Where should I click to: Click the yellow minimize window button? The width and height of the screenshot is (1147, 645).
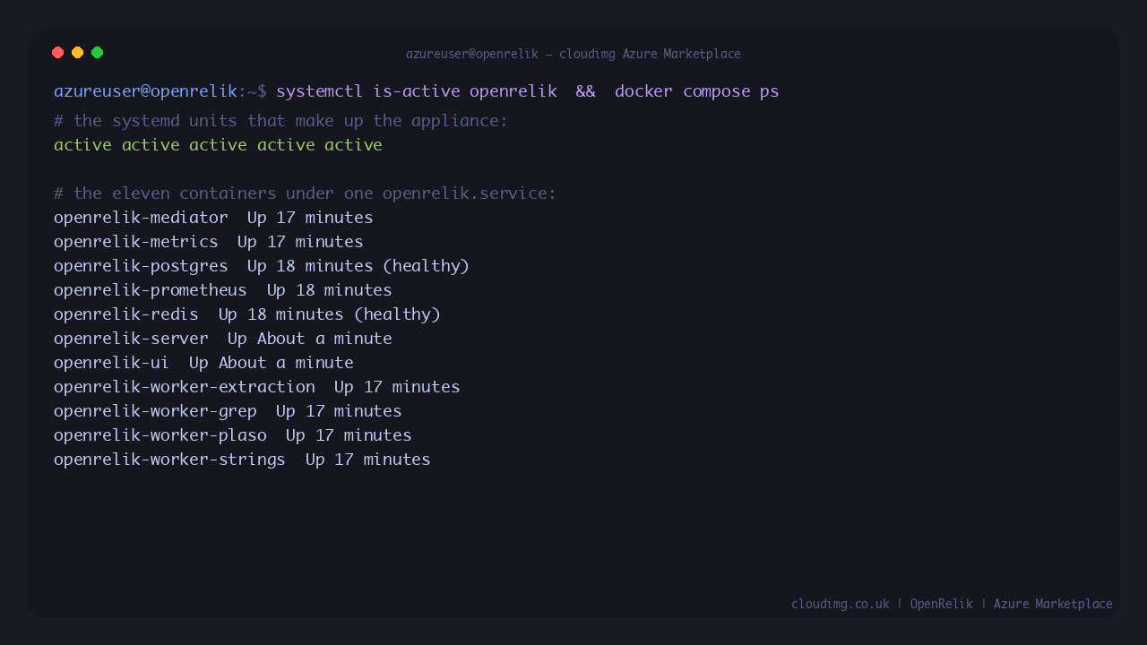(x=78, y=53)
